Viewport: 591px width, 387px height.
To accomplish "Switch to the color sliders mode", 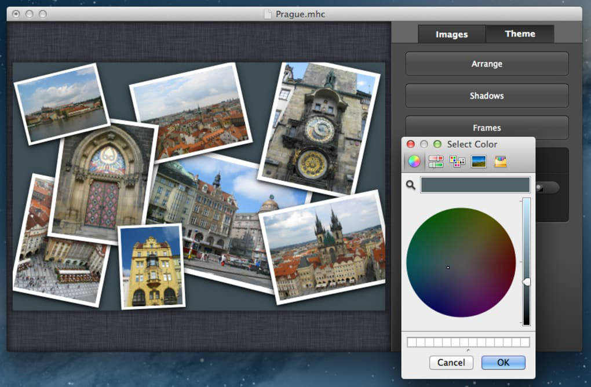I will (436, 162).
